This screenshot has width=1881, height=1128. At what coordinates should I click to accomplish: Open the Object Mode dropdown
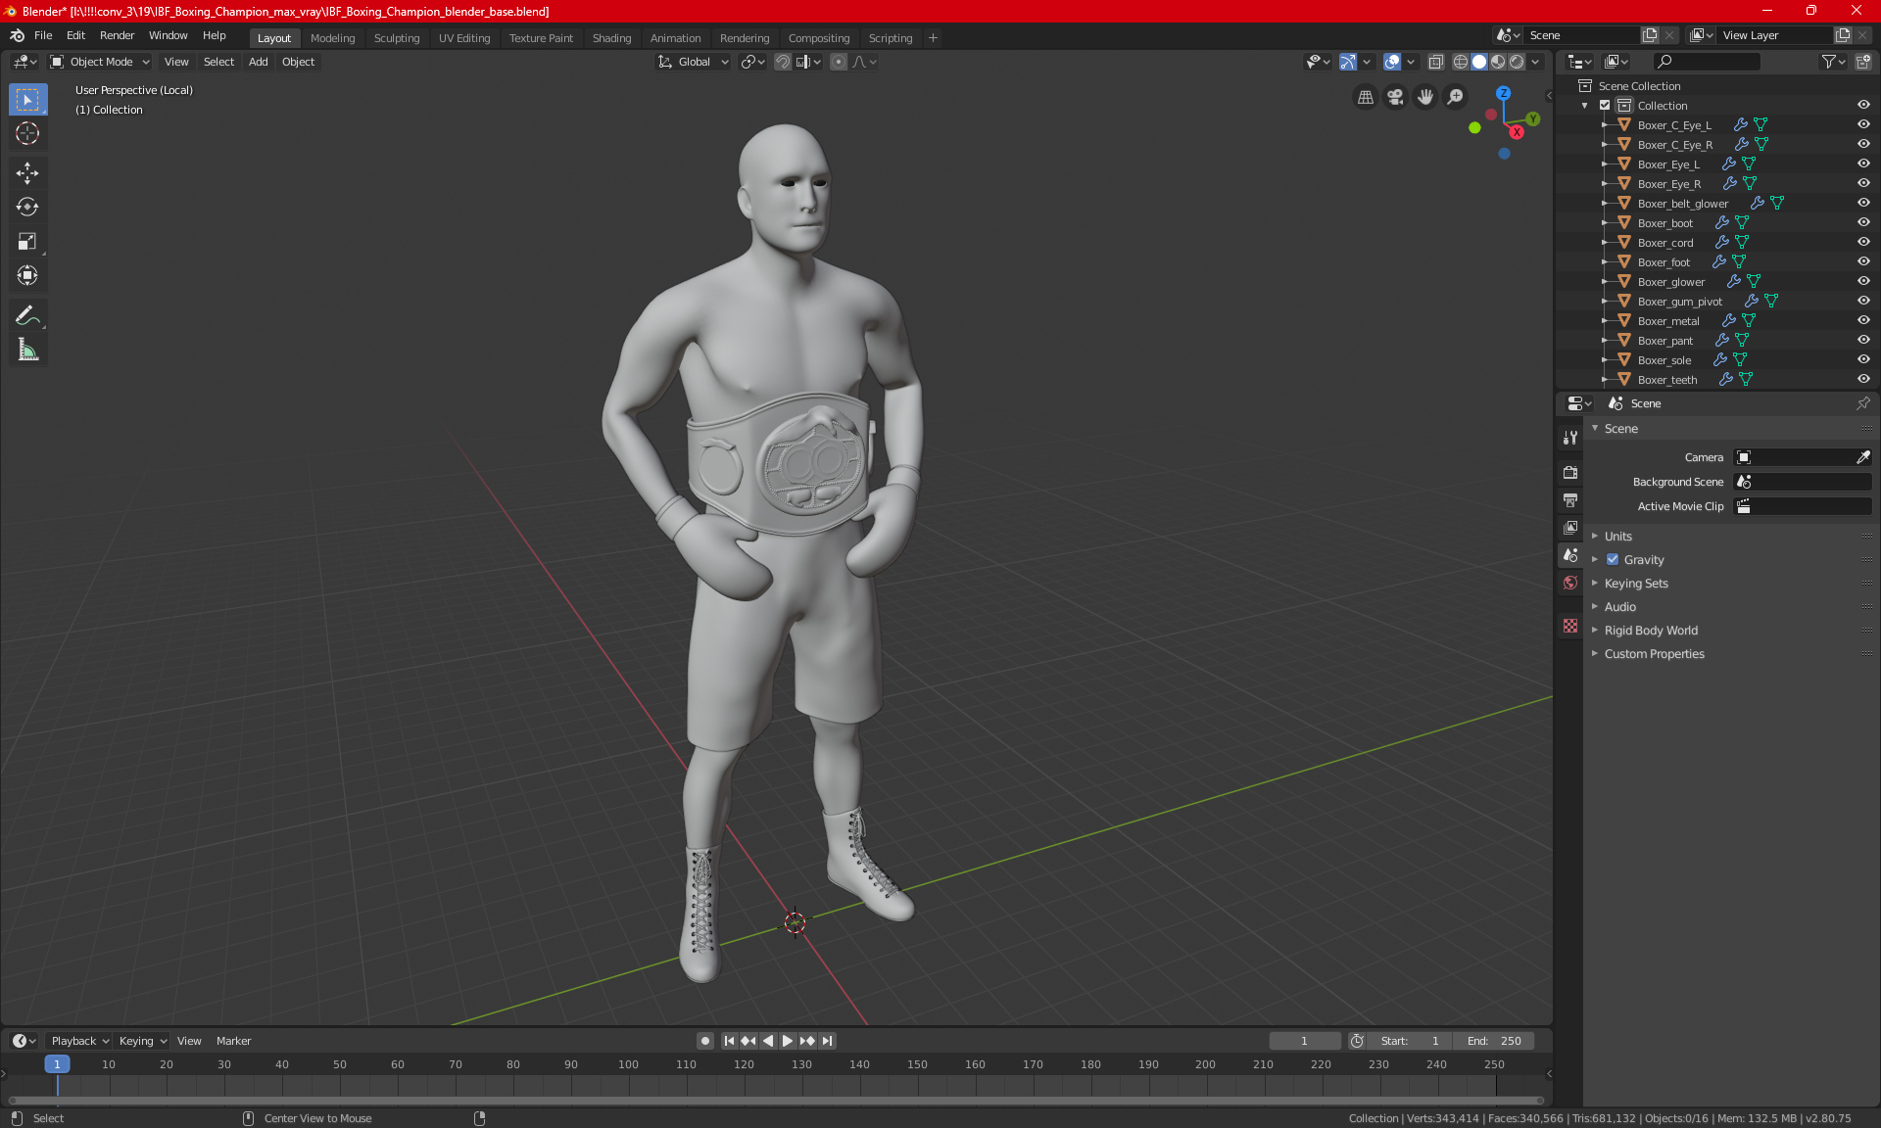(99, 62)
